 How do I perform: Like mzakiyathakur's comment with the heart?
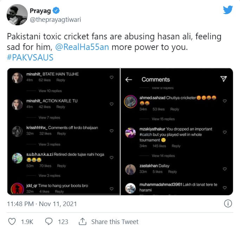225,133
